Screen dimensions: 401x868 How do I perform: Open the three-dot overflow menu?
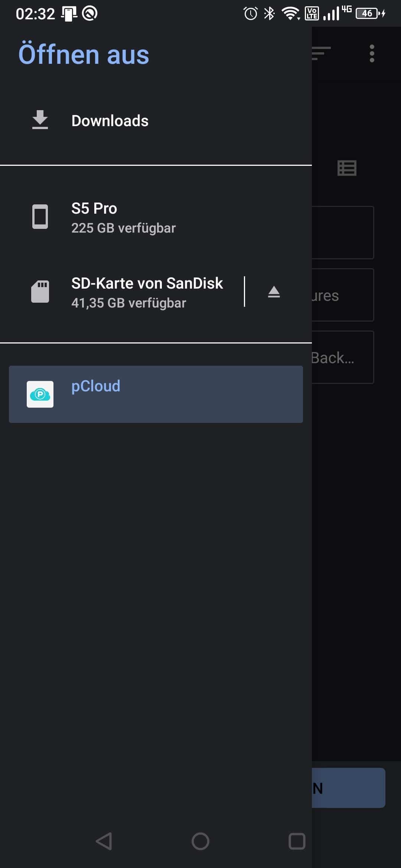(x=372, y=53)
